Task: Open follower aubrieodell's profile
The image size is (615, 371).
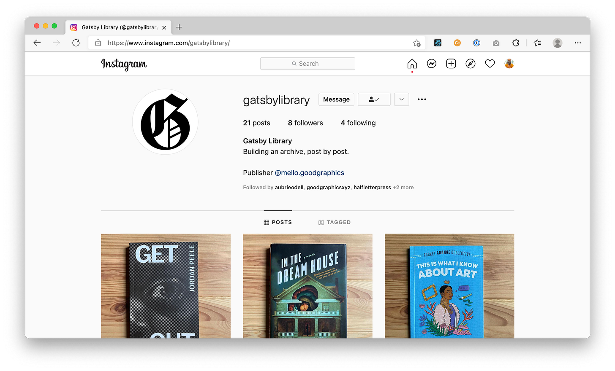Action: coord(289,188)
